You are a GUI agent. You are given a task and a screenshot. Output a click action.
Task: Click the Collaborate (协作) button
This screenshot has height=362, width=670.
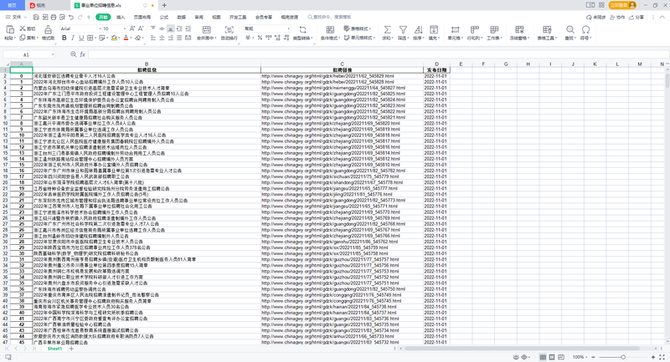tap(617, 17)
